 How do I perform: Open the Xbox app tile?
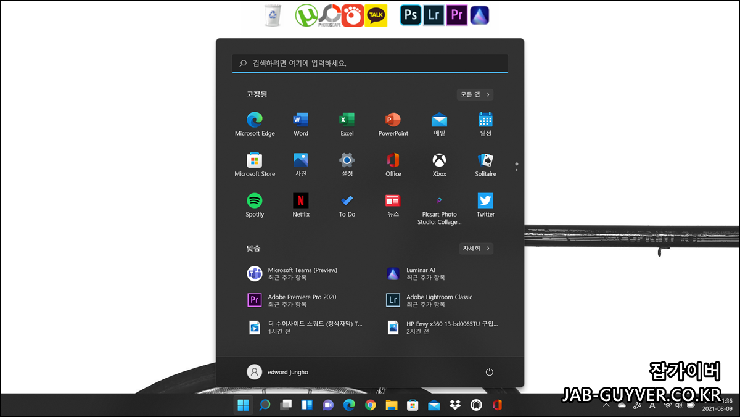[x=439, y=165]
